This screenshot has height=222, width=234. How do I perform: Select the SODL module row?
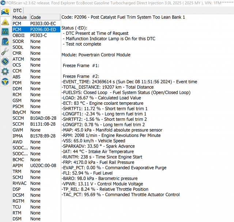pos(36,47)
